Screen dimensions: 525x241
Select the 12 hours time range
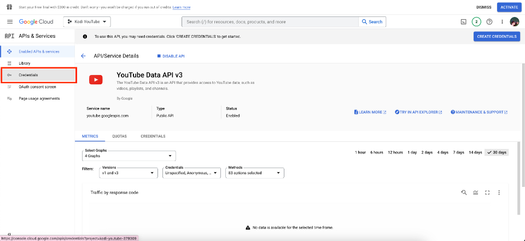395,152
